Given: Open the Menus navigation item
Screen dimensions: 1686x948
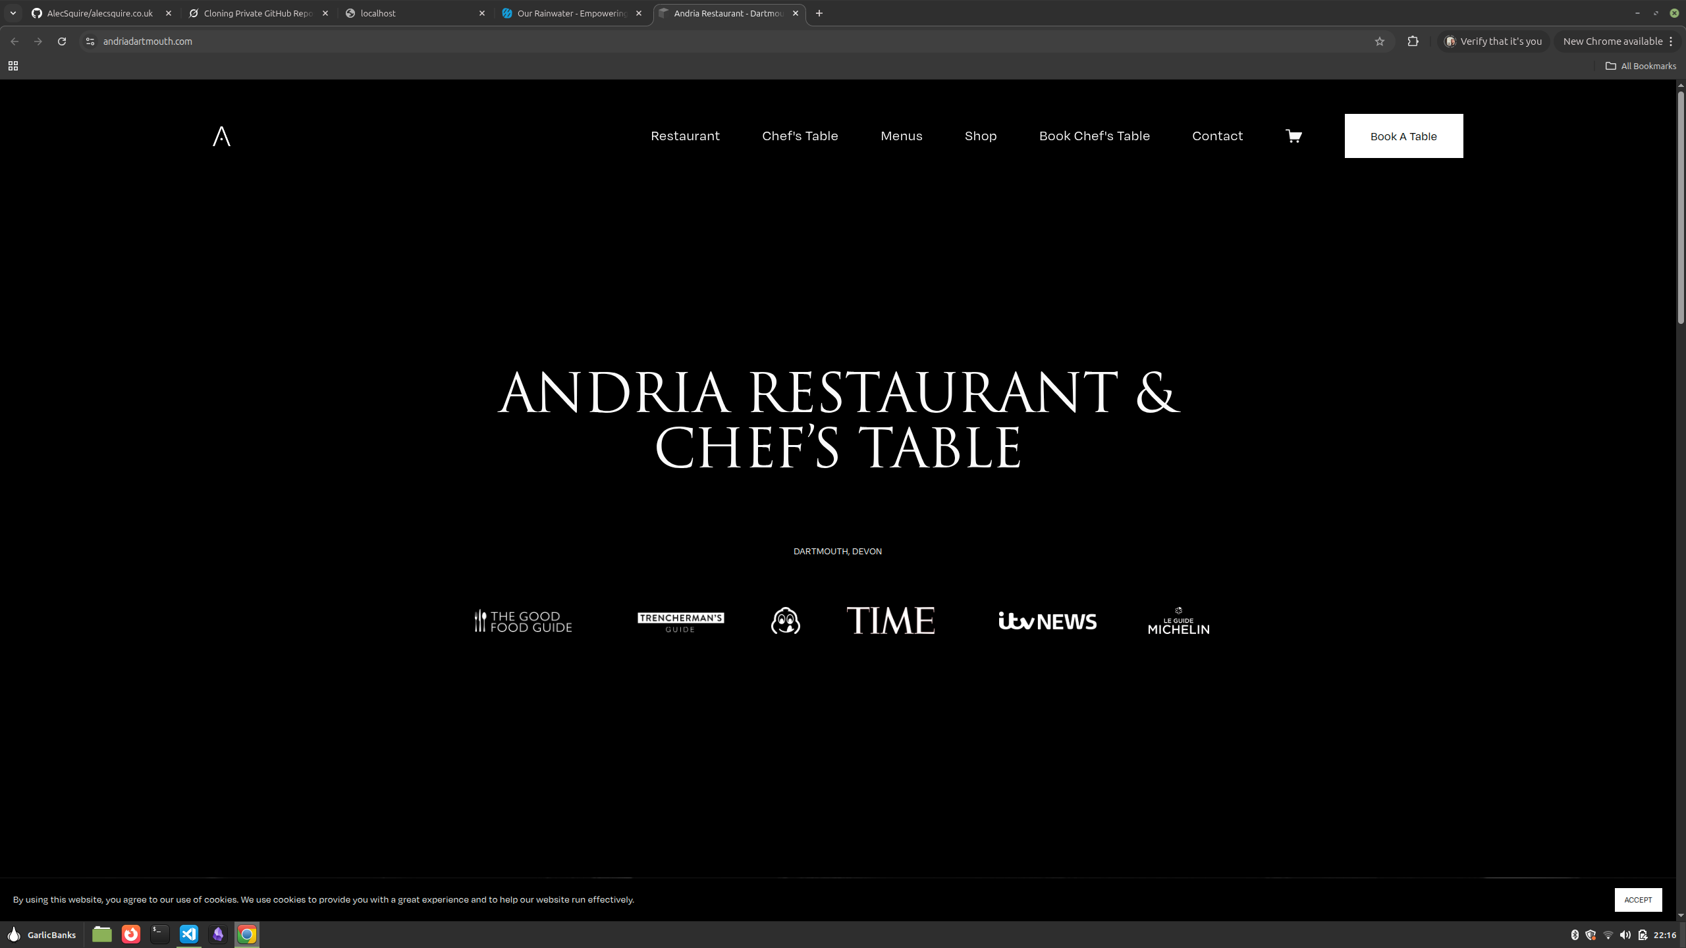Looking at the screenshot, I should (x=901, y=136).
